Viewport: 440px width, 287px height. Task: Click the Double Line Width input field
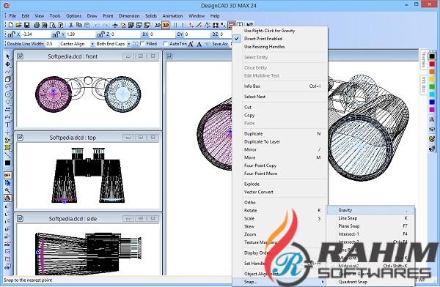tap(52, 44)
